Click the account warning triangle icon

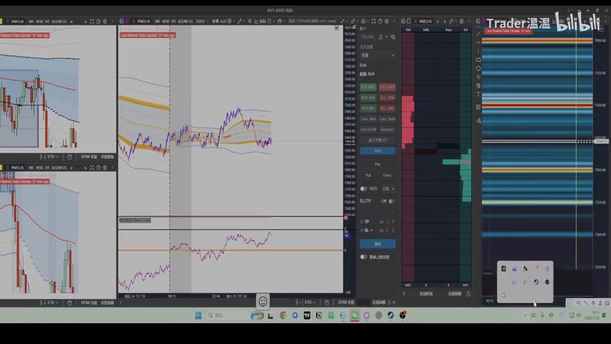(x=381, y=37)
